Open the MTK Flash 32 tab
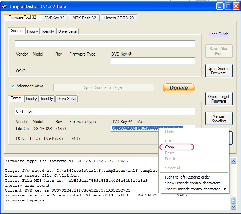241x214 pixels. coord(84,18)
